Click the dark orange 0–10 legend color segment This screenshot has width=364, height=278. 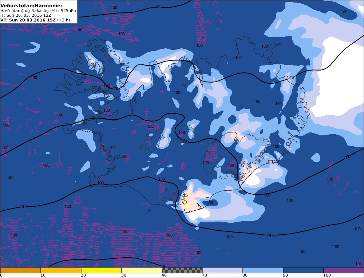[20, 270]
